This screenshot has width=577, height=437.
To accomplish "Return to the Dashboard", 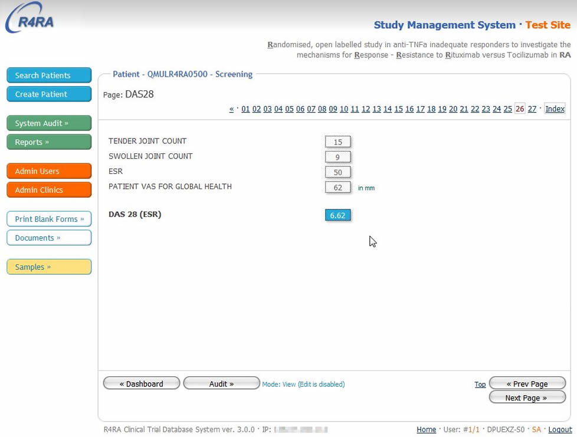I will tap(141, 384).
